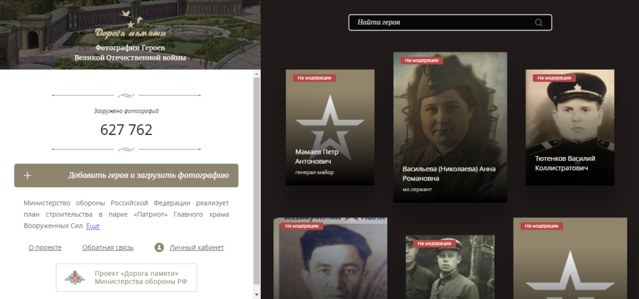
Task: Click На модерации badge on Васильева card
Action: [422, 60]
